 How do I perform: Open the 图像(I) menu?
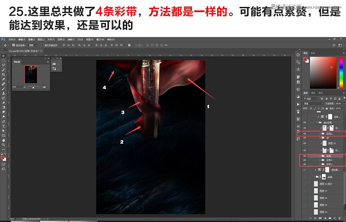(31, 39)
